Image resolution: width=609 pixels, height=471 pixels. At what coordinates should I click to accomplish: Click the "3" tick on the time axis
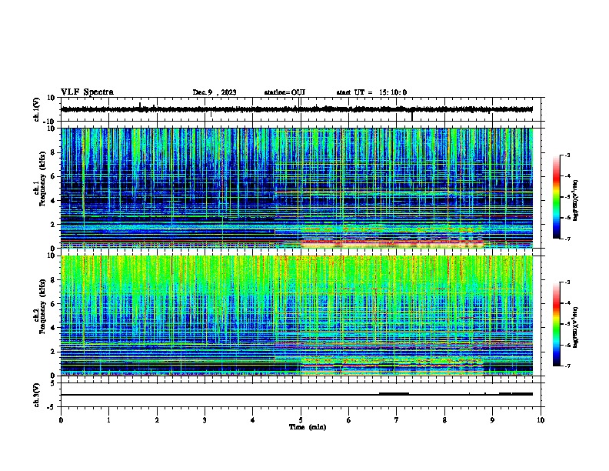pyautogui.click(x=205, y=419)
